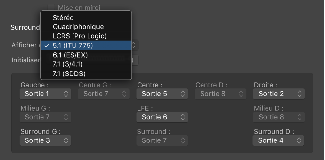
Task: Open the LFE Sortie 6 dropdown
Action: (162, 117)
